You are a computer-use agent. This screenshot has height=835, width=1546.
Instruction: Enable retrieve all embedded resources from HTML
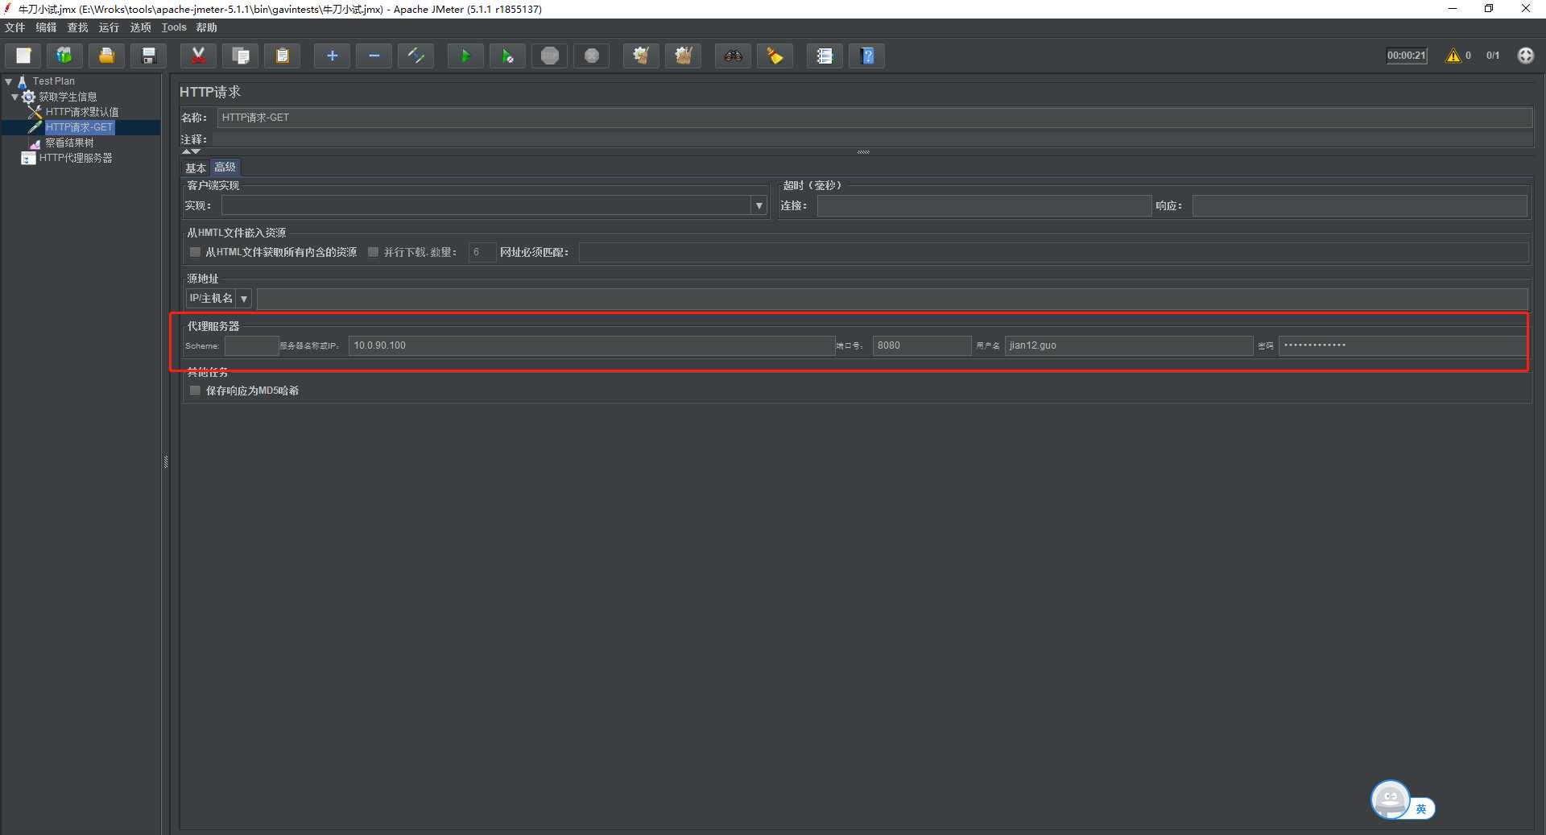coord(195,252)
